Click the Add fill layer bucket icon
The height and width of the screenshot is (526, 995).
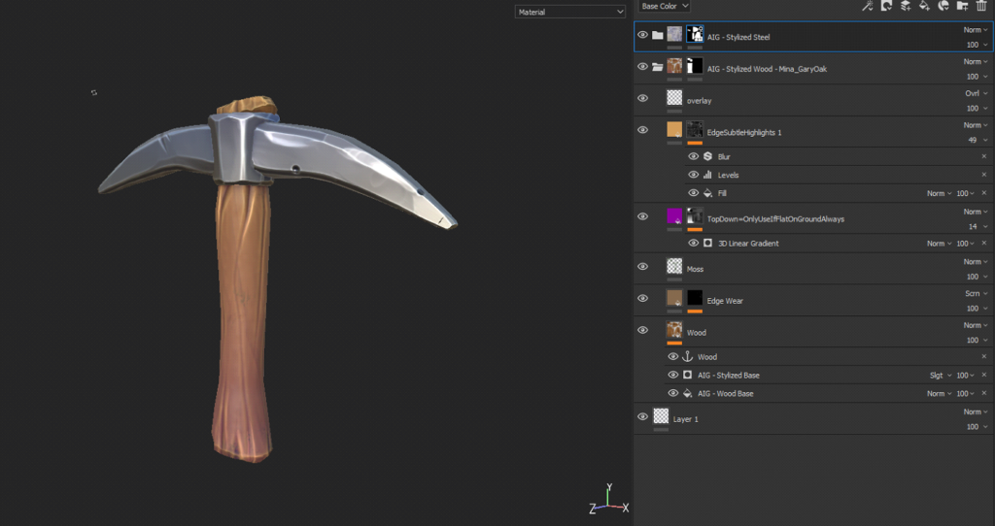tap(925, 7)
